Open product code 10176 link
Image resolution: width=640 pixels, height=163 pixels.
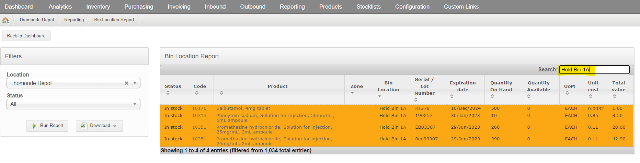click(x=199, y=108)
